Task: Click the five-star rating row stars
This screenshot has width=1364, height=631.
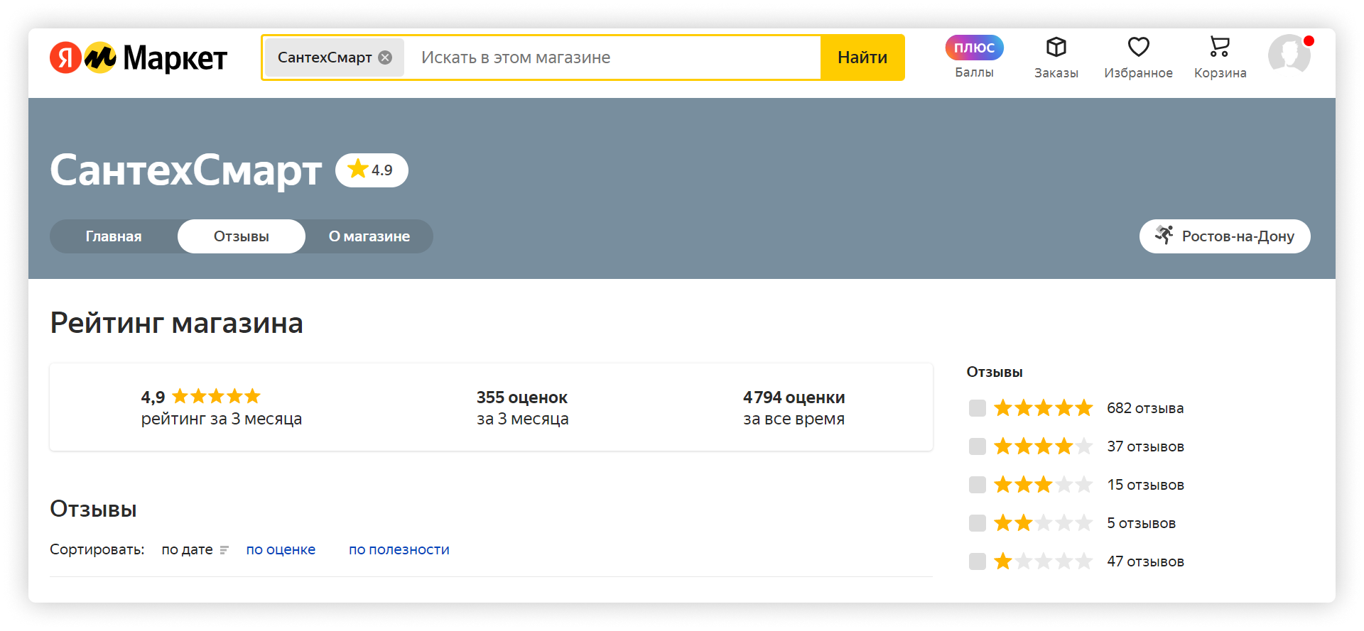Action: pos(1043,408)
